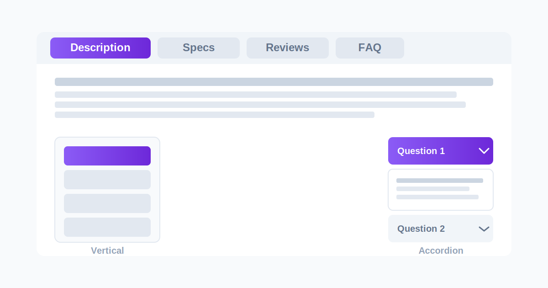The height and width of the screenshot is (288, 548).
Task: Select the purple active vertical tab
Action: [x=107, y=156]
